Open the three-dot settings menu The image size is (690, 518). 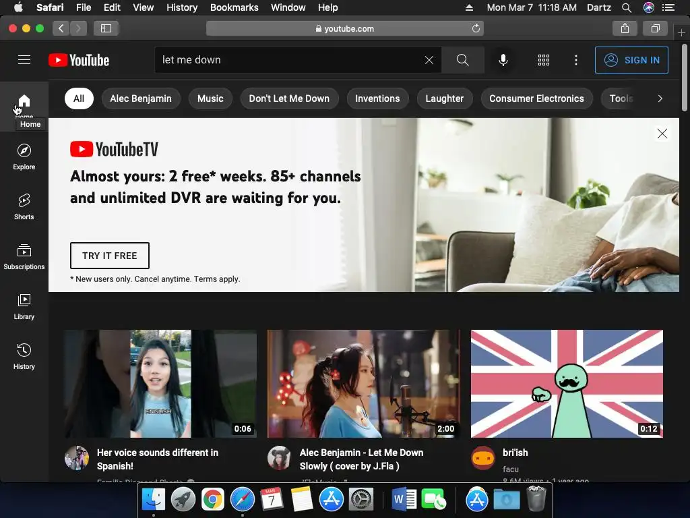(x=576, y=60)
